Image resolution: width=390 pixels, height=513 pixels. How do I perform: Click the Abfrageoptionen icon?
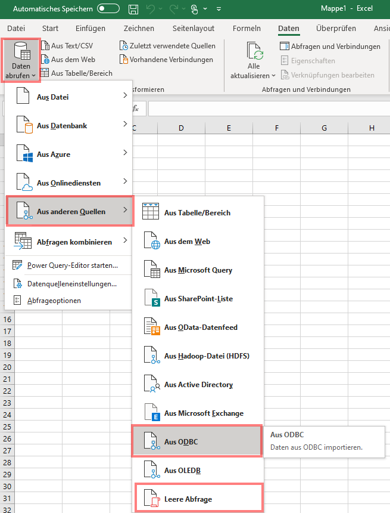17,300
